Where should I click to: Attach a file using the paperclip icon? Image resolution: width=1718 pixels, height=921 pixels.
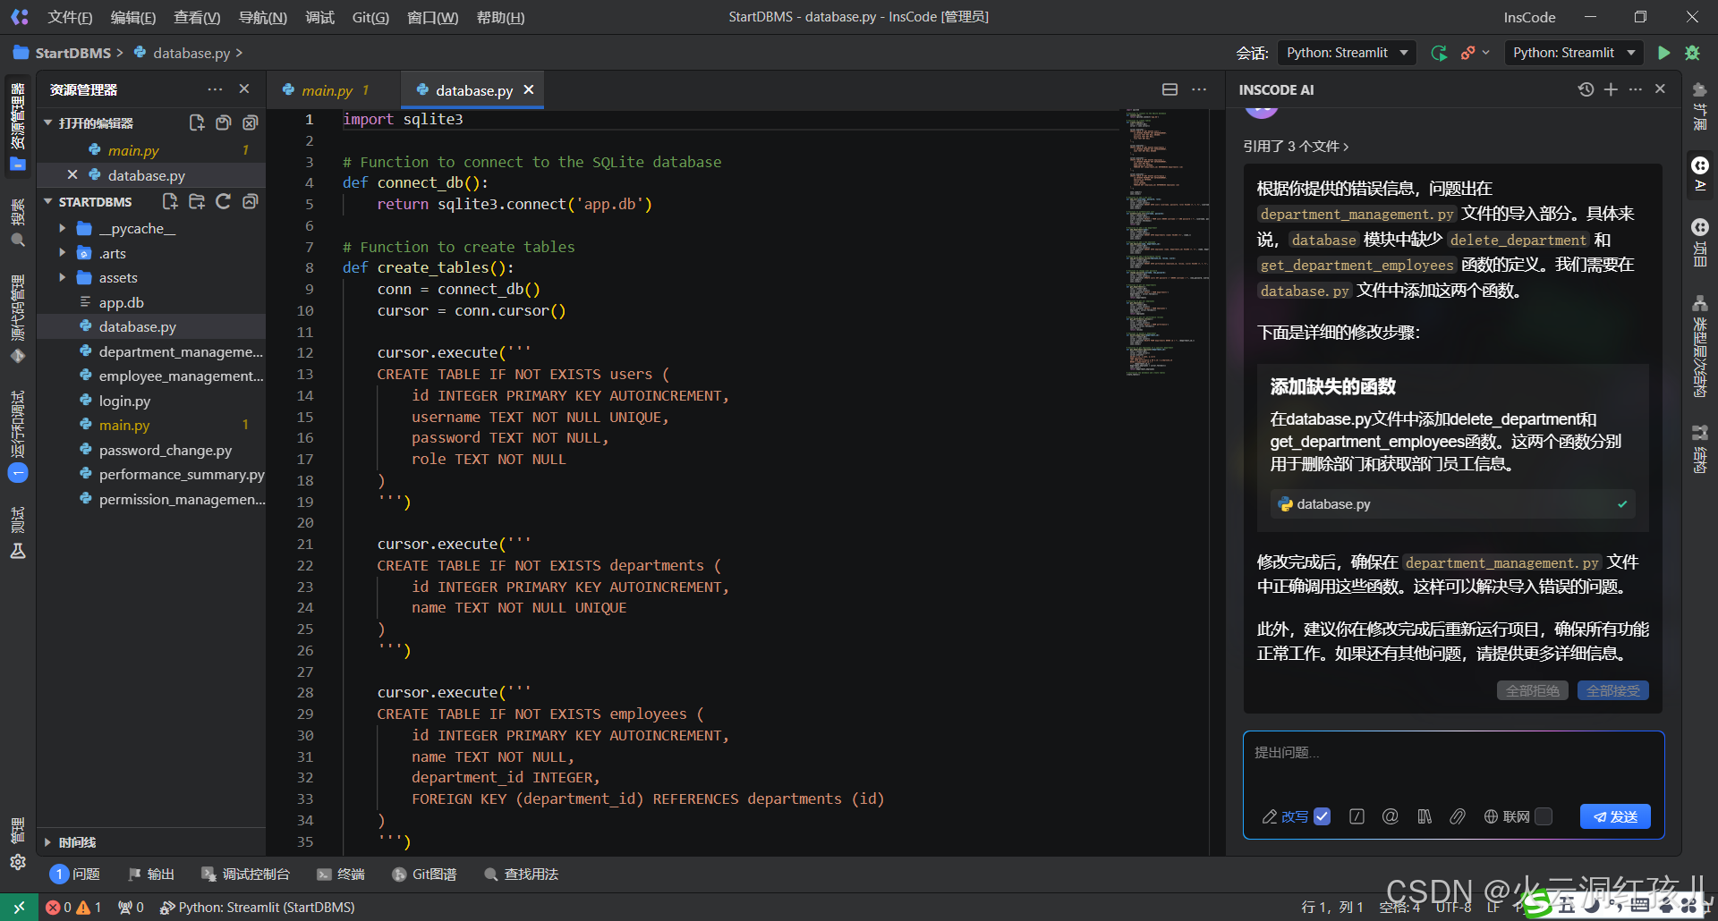[1457, 816]
